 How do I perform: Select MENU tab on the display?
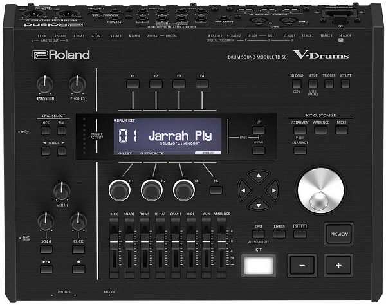coord(208,153)
